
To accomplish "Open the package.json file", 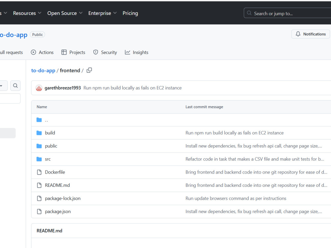I will [58, 212].
